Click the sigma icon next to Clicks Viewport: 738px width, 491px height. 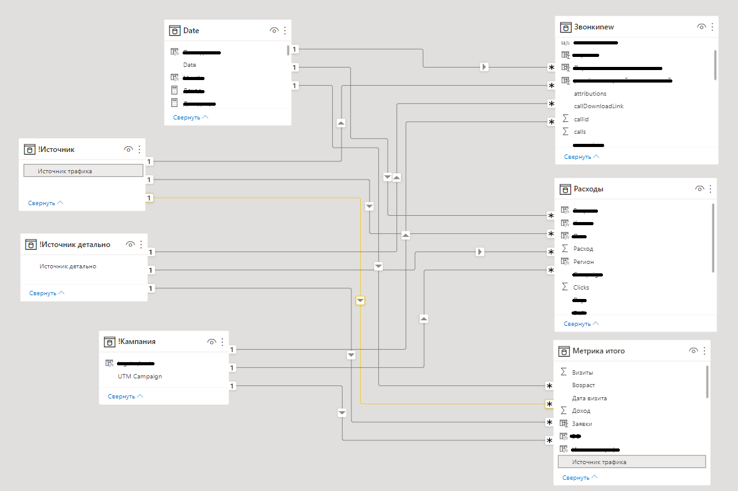point(565,286)
